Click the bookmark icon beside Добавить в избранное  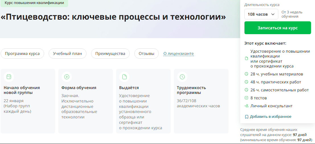click(x=247, y=117)
